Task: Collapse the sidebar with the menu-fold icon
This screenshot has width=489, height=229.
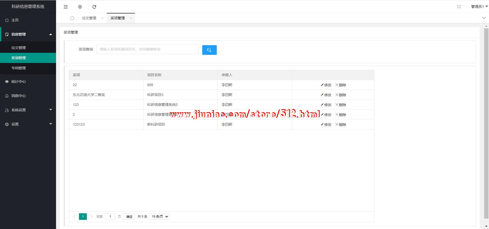Action: [66, 7]
